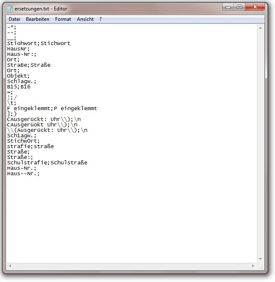Close the ersetzungen.txt Editor window
Viewport: 275px width, 282px height.
point(255,7)
